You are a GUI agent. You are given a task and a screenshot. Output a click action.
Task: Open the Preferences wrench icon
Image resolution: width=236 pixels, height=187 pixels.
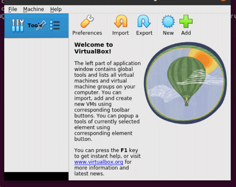[87, 21]
